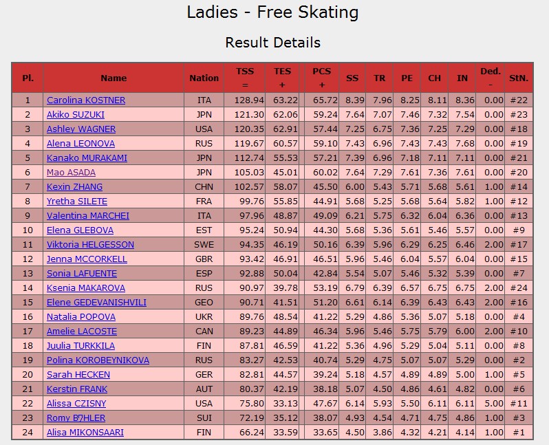The image size is (549, 445).
Task: Select the Nation column header
Action: 204,78
